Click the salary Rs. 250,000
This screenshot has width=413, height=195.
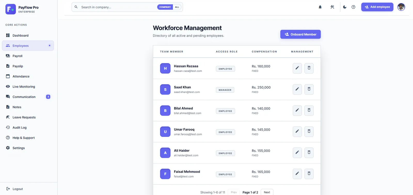pyautogui.click(x=261, y=87)
